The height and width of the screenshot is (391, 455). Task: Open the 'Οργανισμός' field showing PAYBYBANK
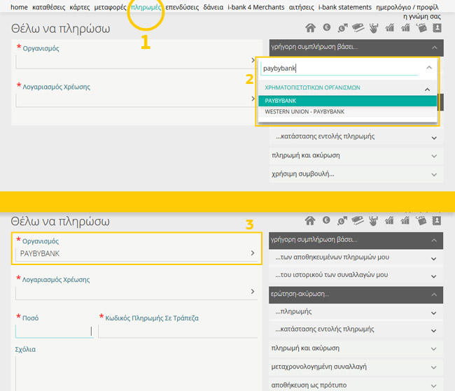(x=136, y=253)
